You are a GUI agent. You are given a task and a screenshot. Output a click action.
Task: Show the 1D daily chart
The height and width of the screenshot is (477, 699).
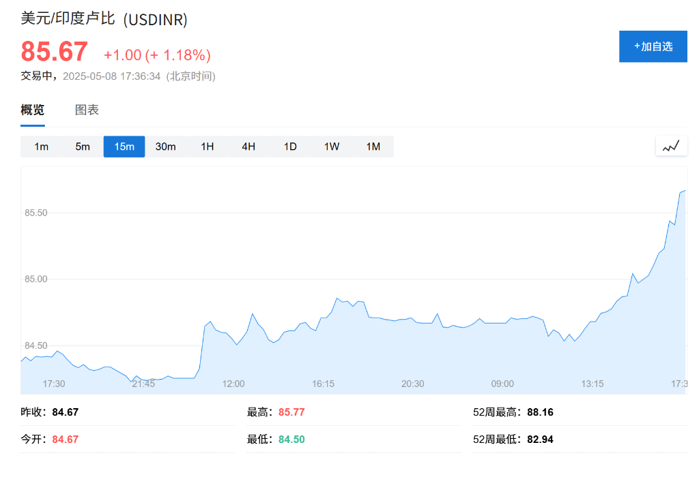290,147
